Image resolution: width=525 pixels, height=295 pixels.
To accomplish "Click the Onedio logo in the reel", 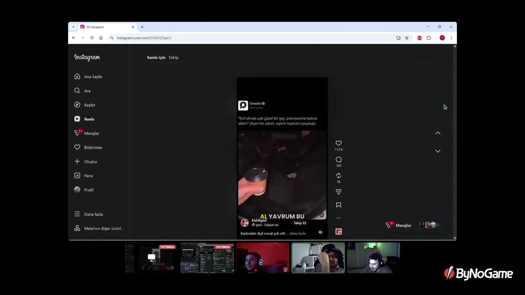I will [x=243, y=105].
